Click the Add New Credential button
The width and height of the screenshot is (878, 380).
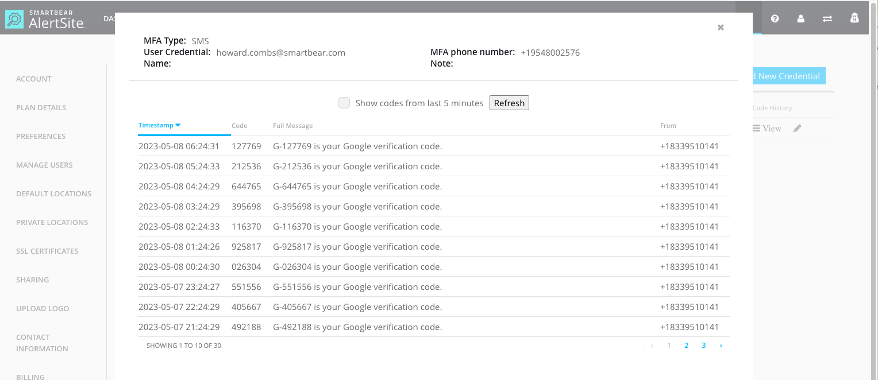(788, 76)
